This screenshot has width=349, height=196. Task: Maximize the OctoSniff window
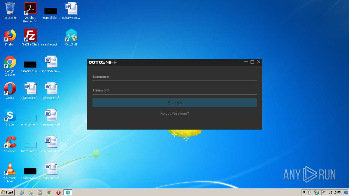coord(252,62)
